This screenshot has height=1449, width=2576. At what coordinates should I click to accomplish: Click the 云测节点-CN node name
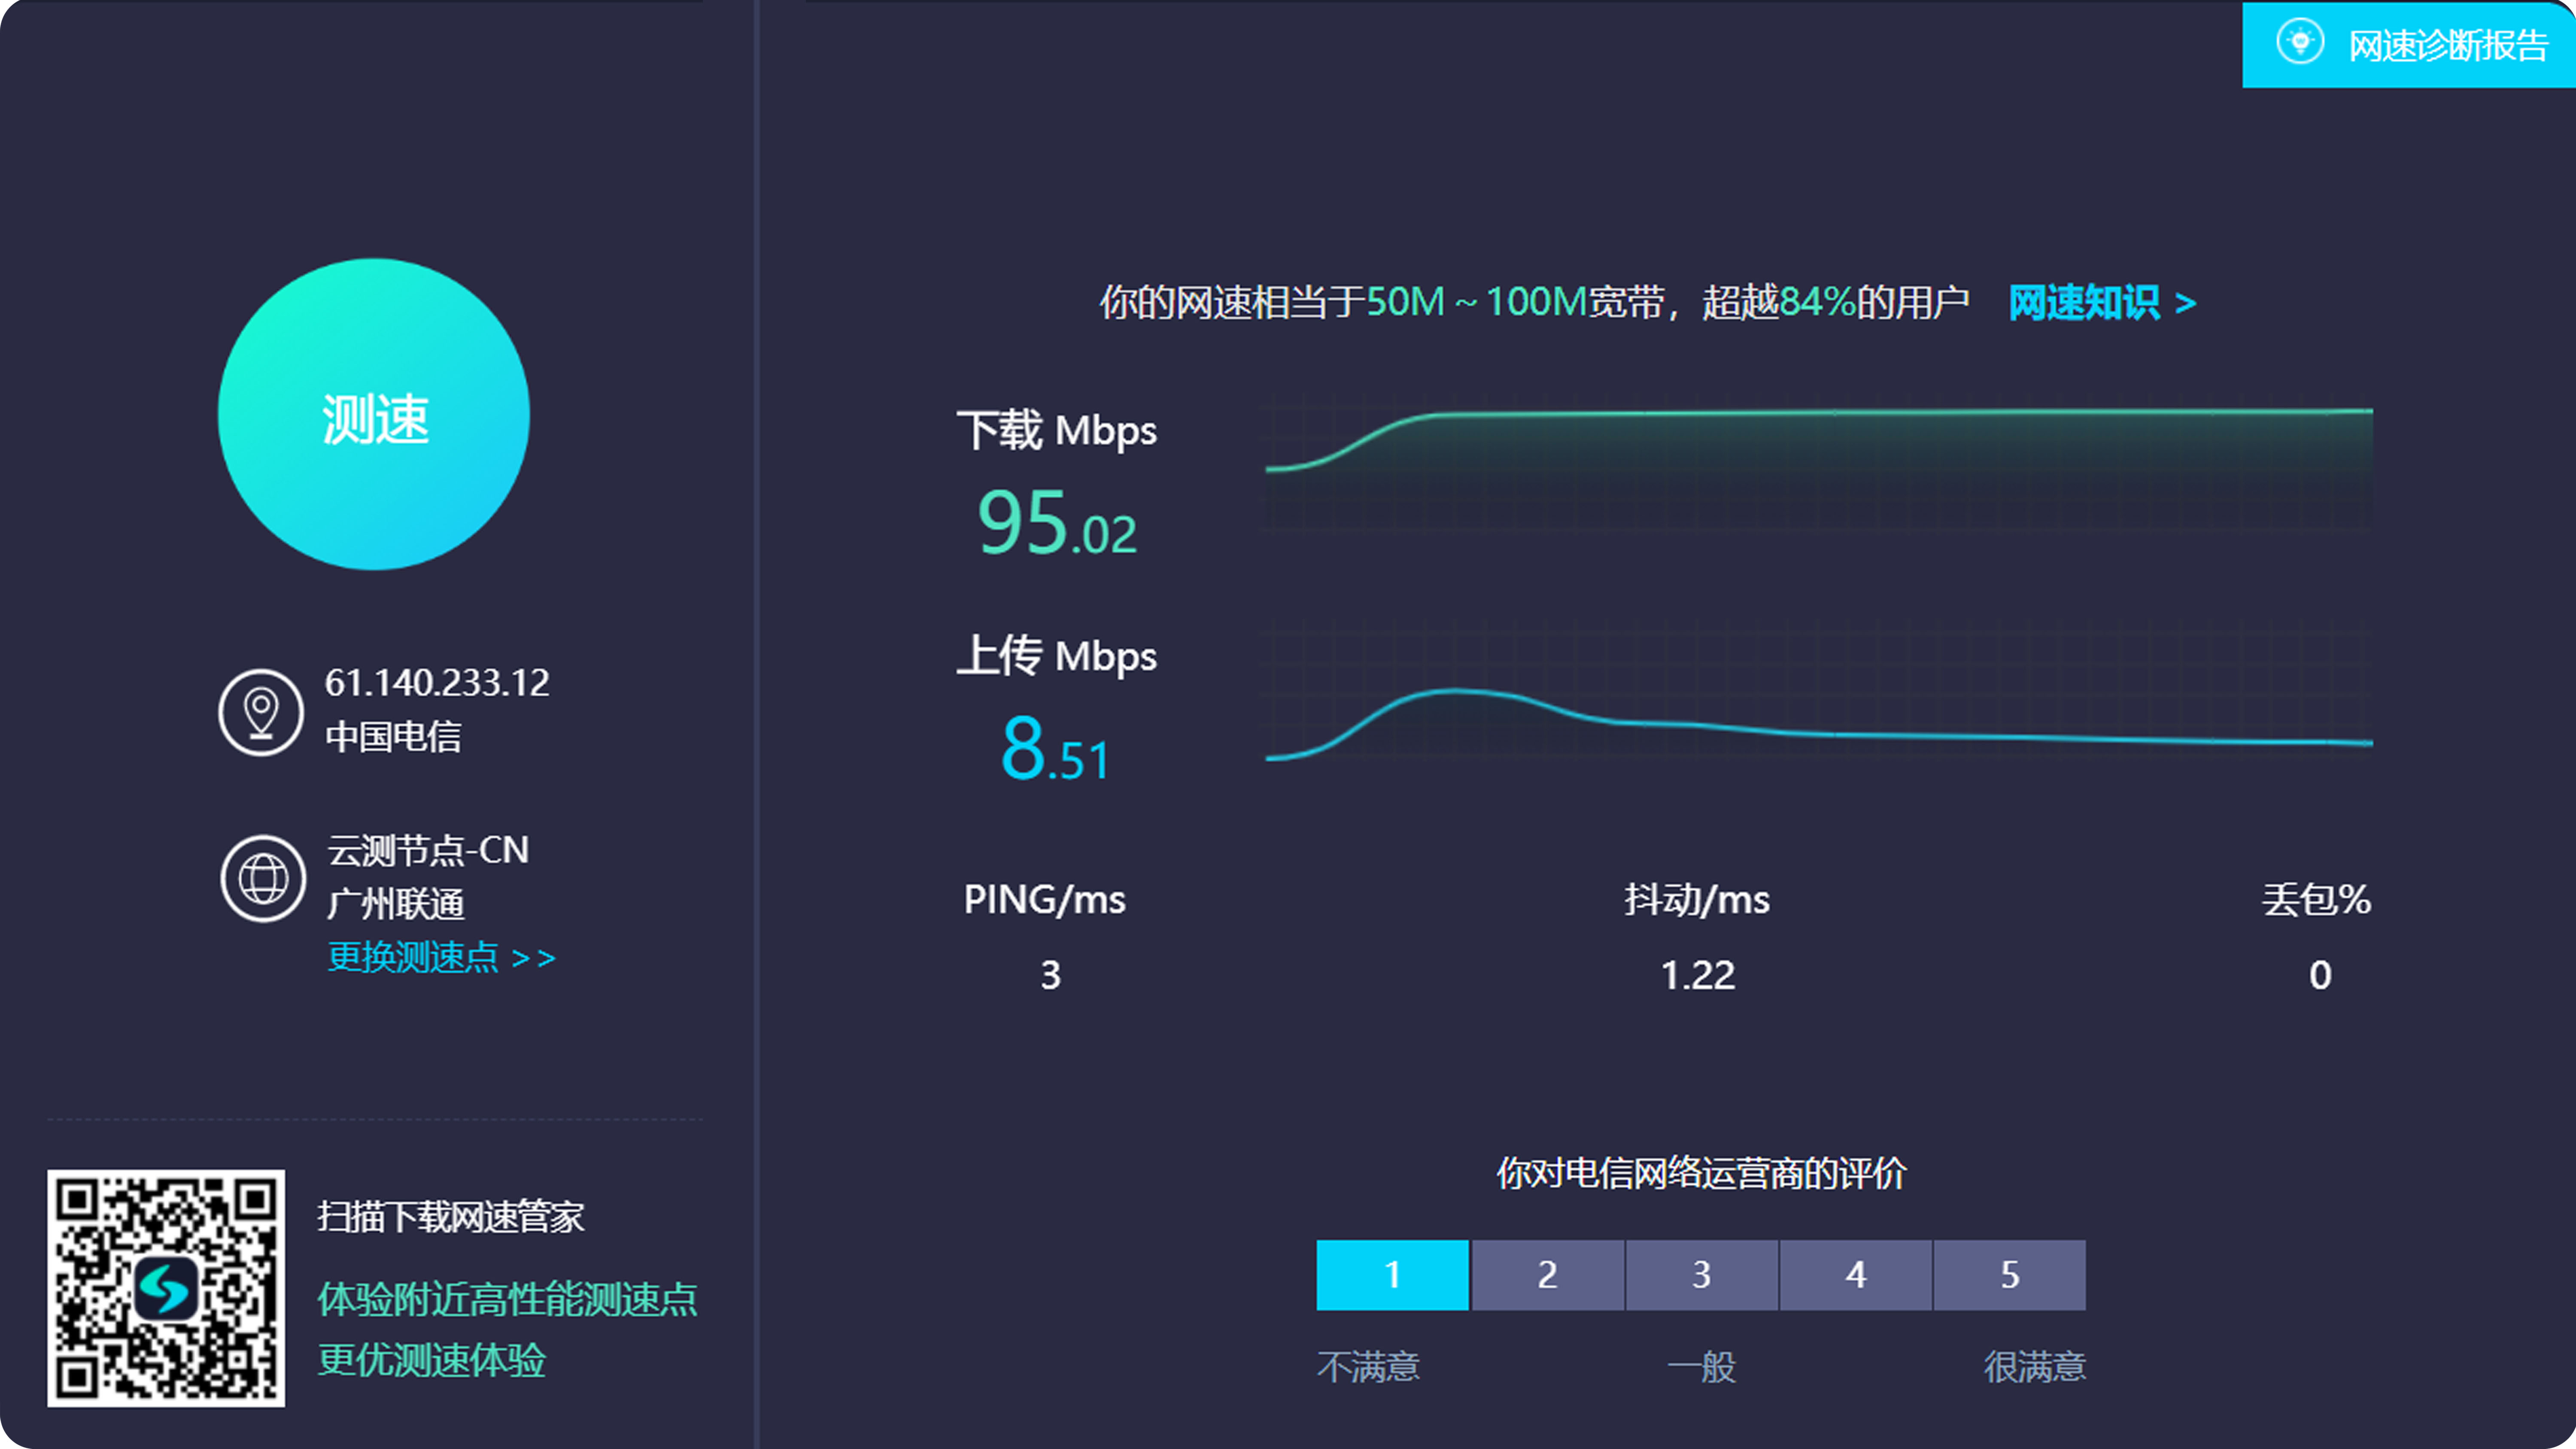[428, 850]
